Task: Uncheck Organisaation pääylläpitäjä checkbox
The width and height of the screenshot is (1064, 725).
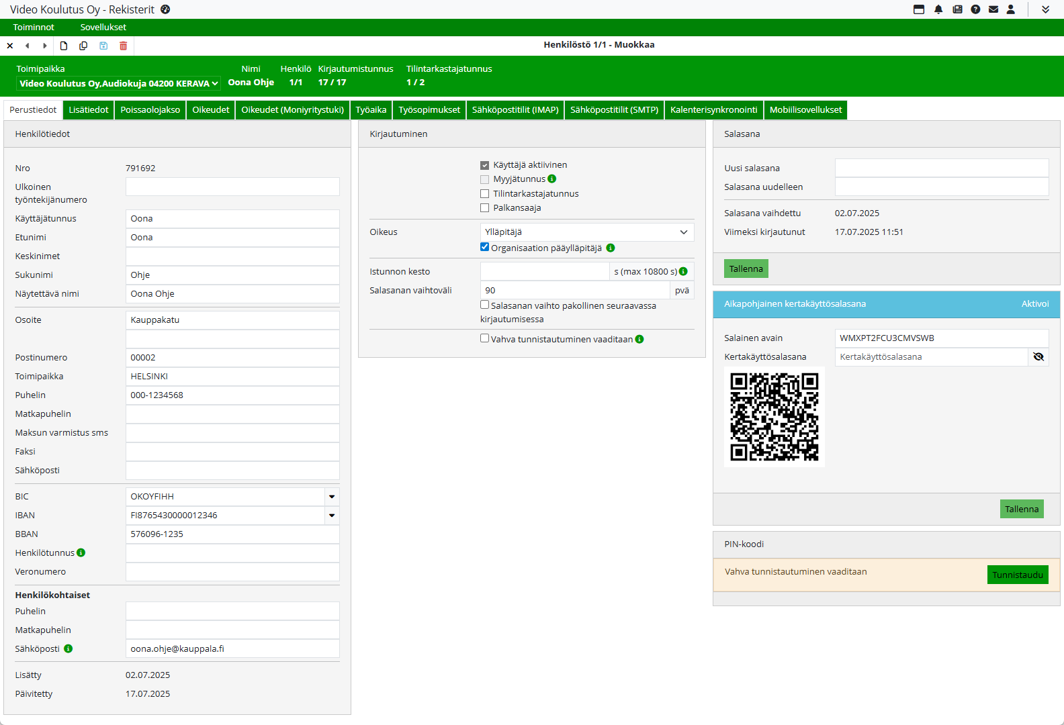Action: [484, 247]
